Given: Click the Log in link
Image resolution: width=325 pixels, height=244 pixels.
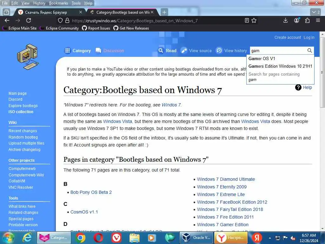Looking at the screenshot, I should (309, 37).
